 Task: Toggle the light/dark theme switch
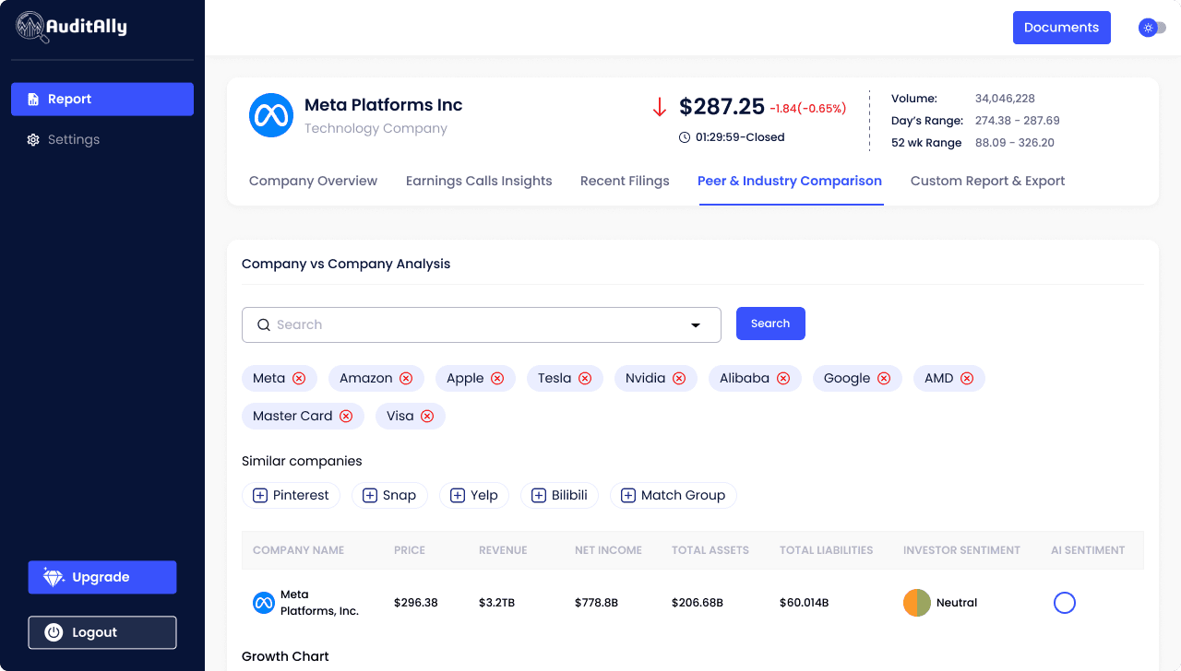coord(1152,28)
